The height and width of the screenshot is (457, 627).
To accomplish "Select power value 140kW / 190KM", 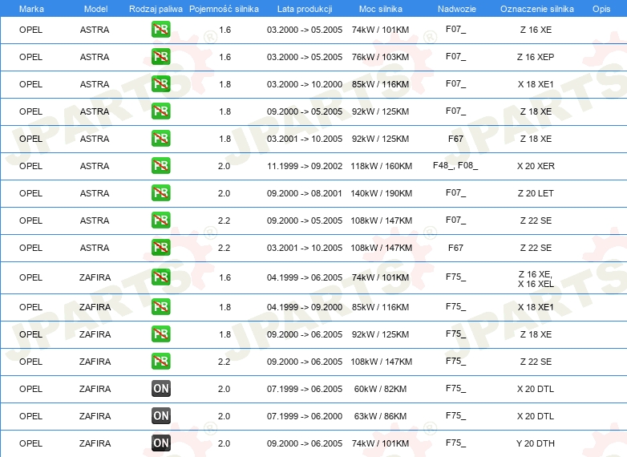I will point(381,193).
